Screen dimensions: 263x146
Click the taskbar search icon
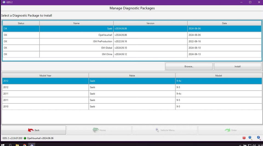[10, 145]
